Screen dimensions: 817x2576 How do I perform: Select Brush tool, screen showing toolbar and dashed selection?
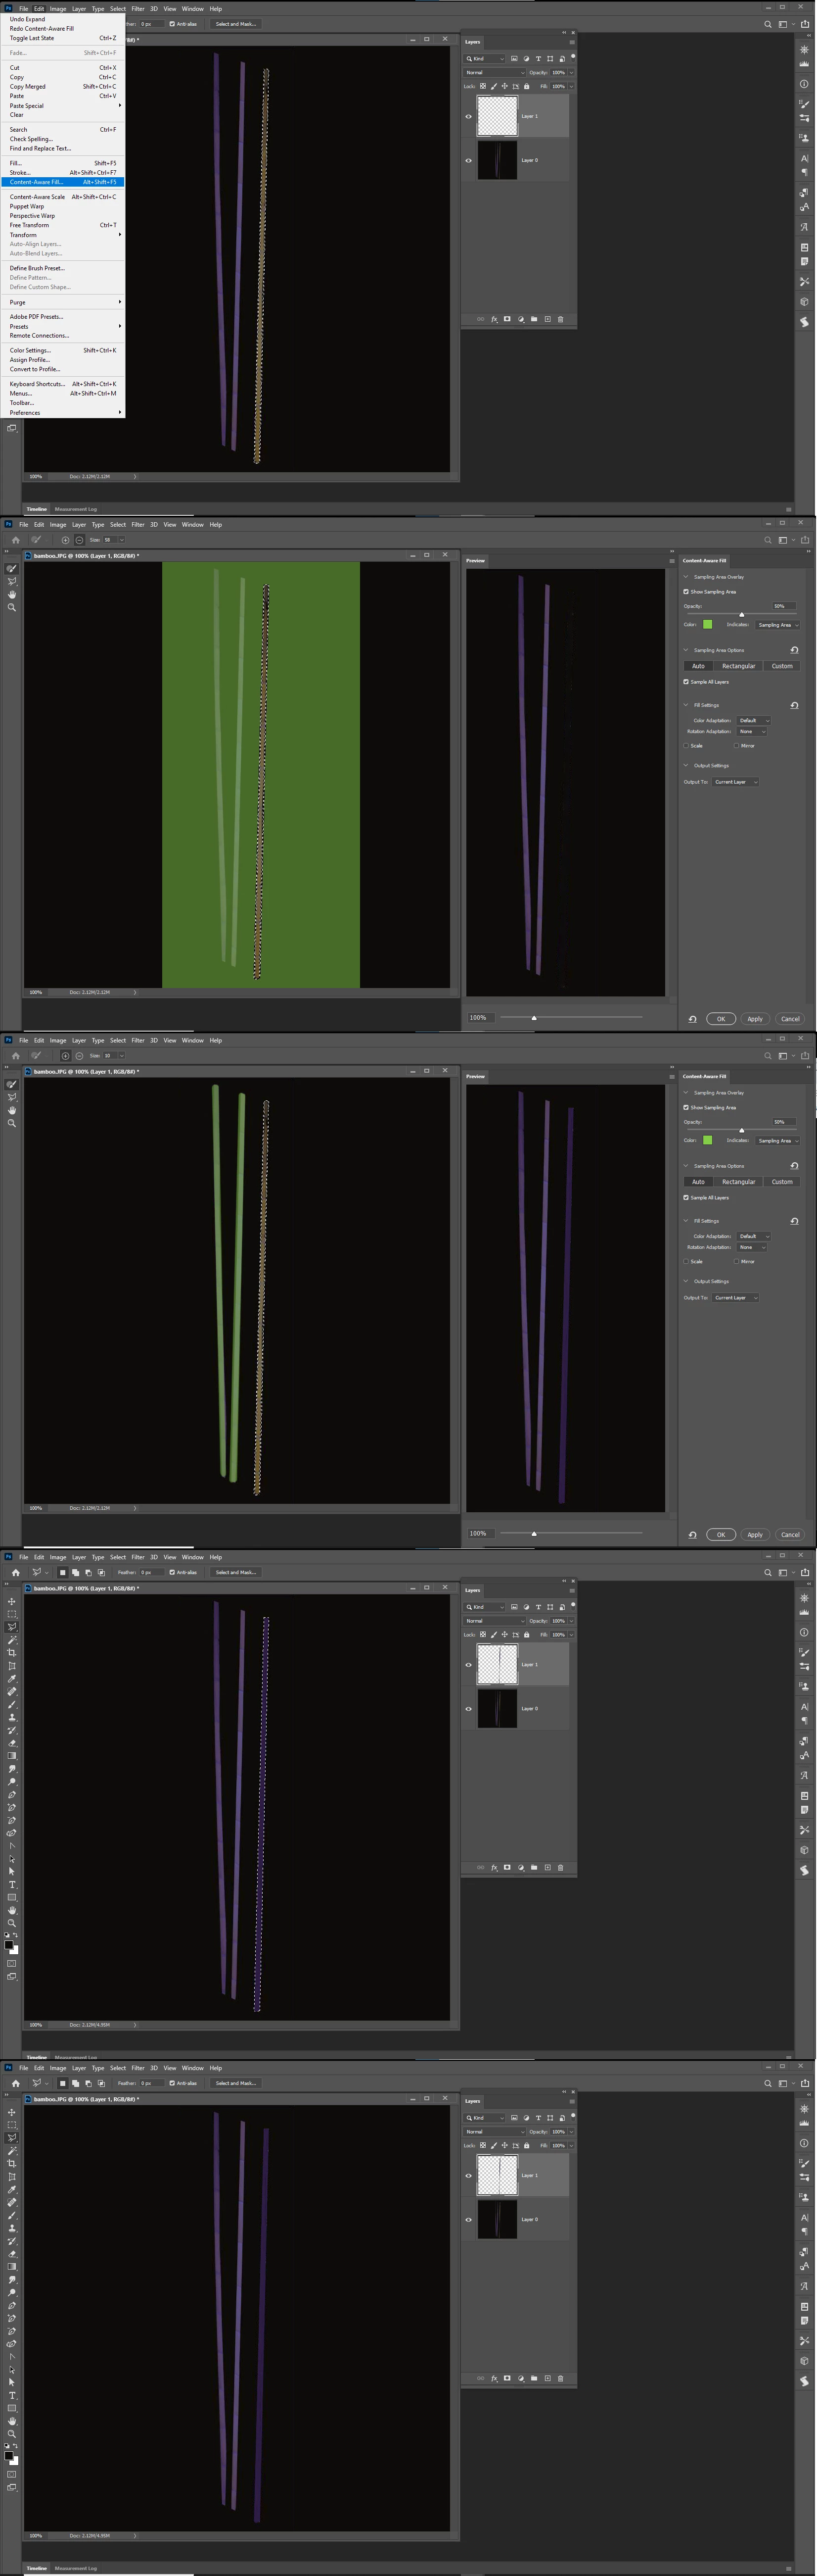[x=12, y=1704]
